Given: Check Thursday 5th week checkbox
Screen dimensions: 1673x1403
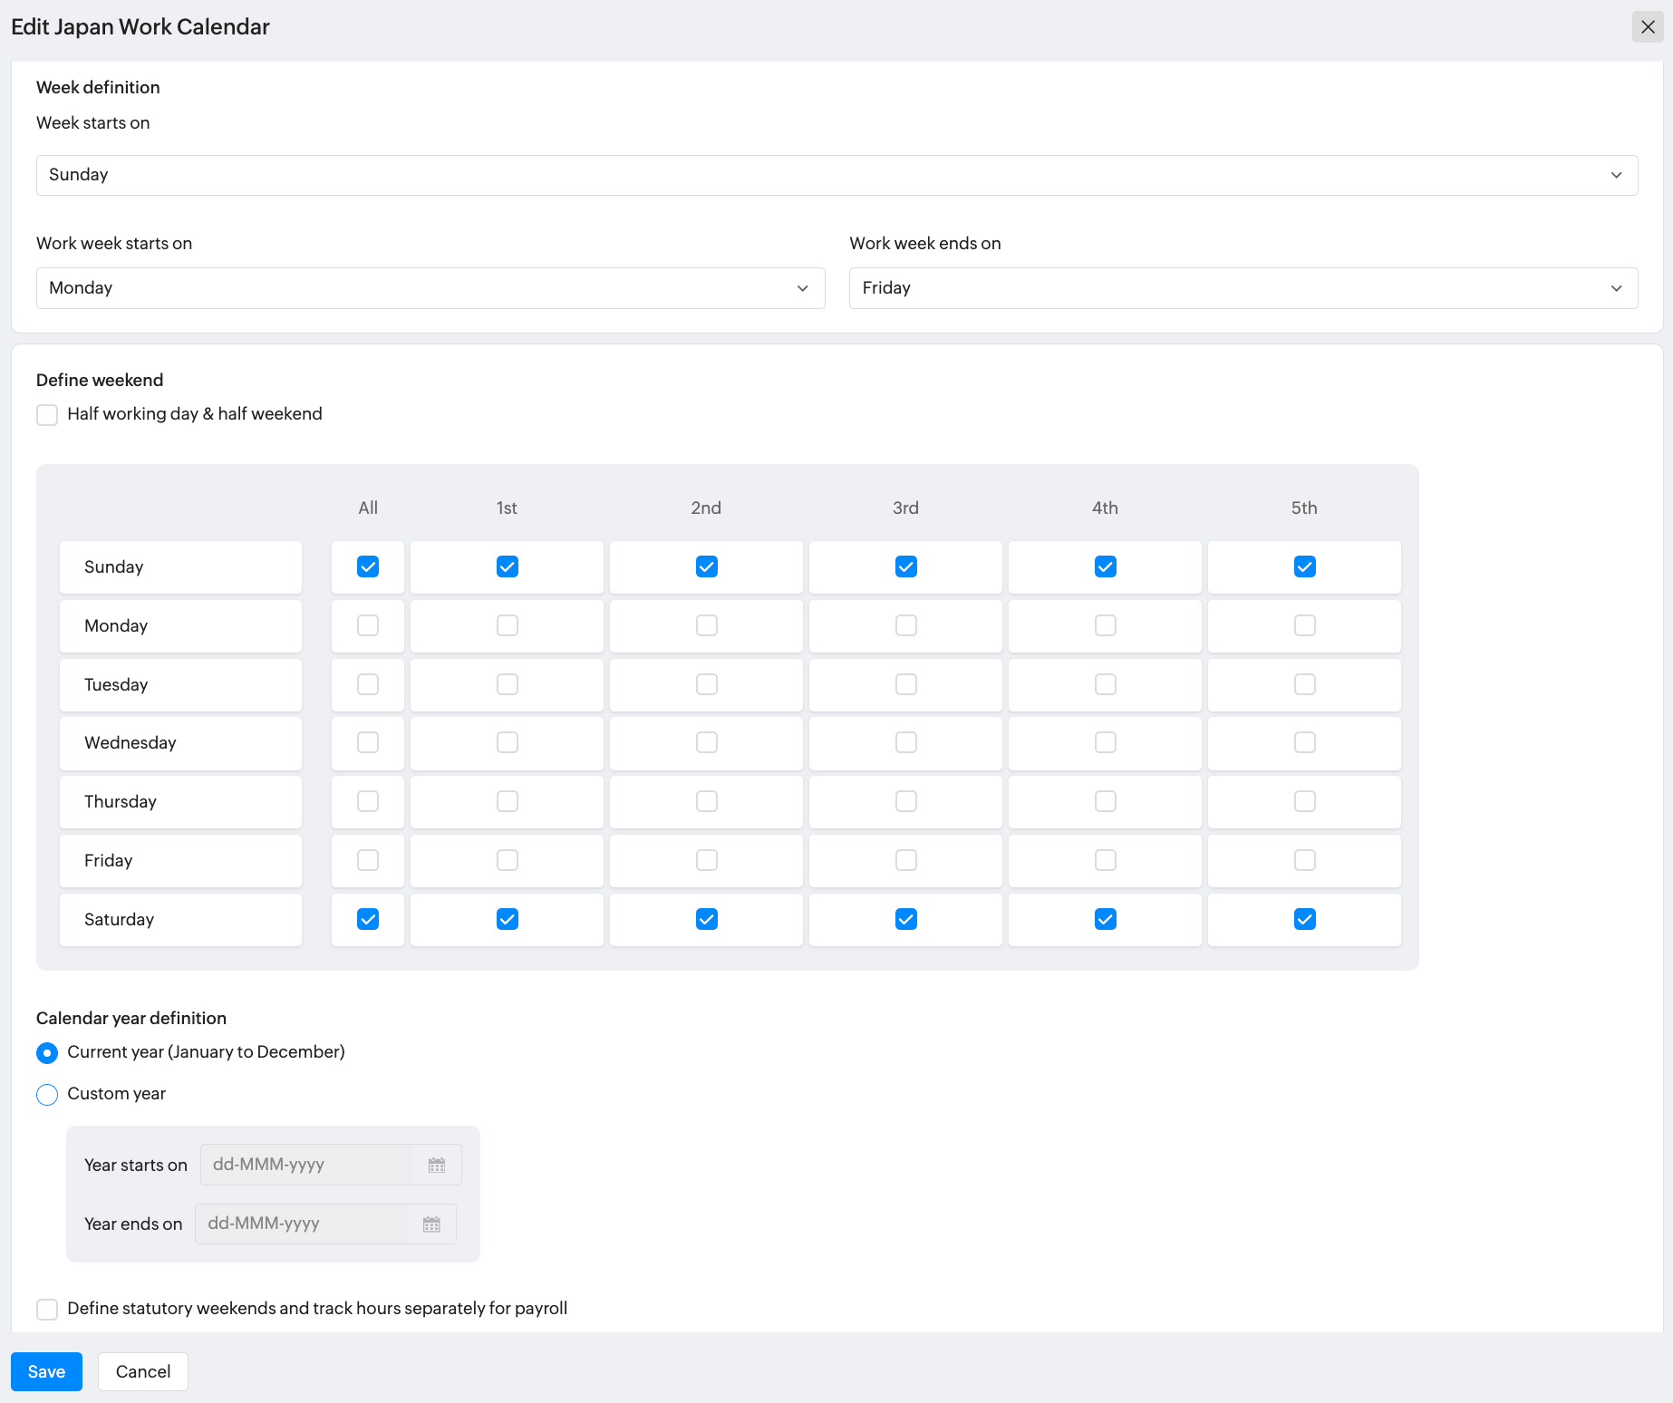Looking at the screenshot, I should pyautogui.click(x=1305, y=801).
